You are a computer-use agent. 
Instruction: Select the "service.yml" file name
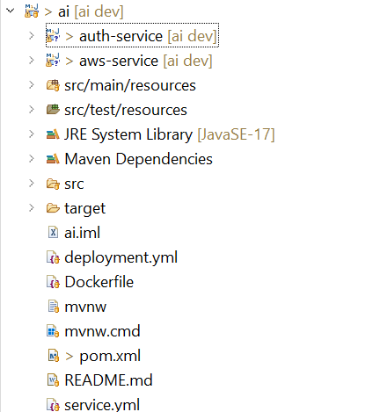pos(102,405)
